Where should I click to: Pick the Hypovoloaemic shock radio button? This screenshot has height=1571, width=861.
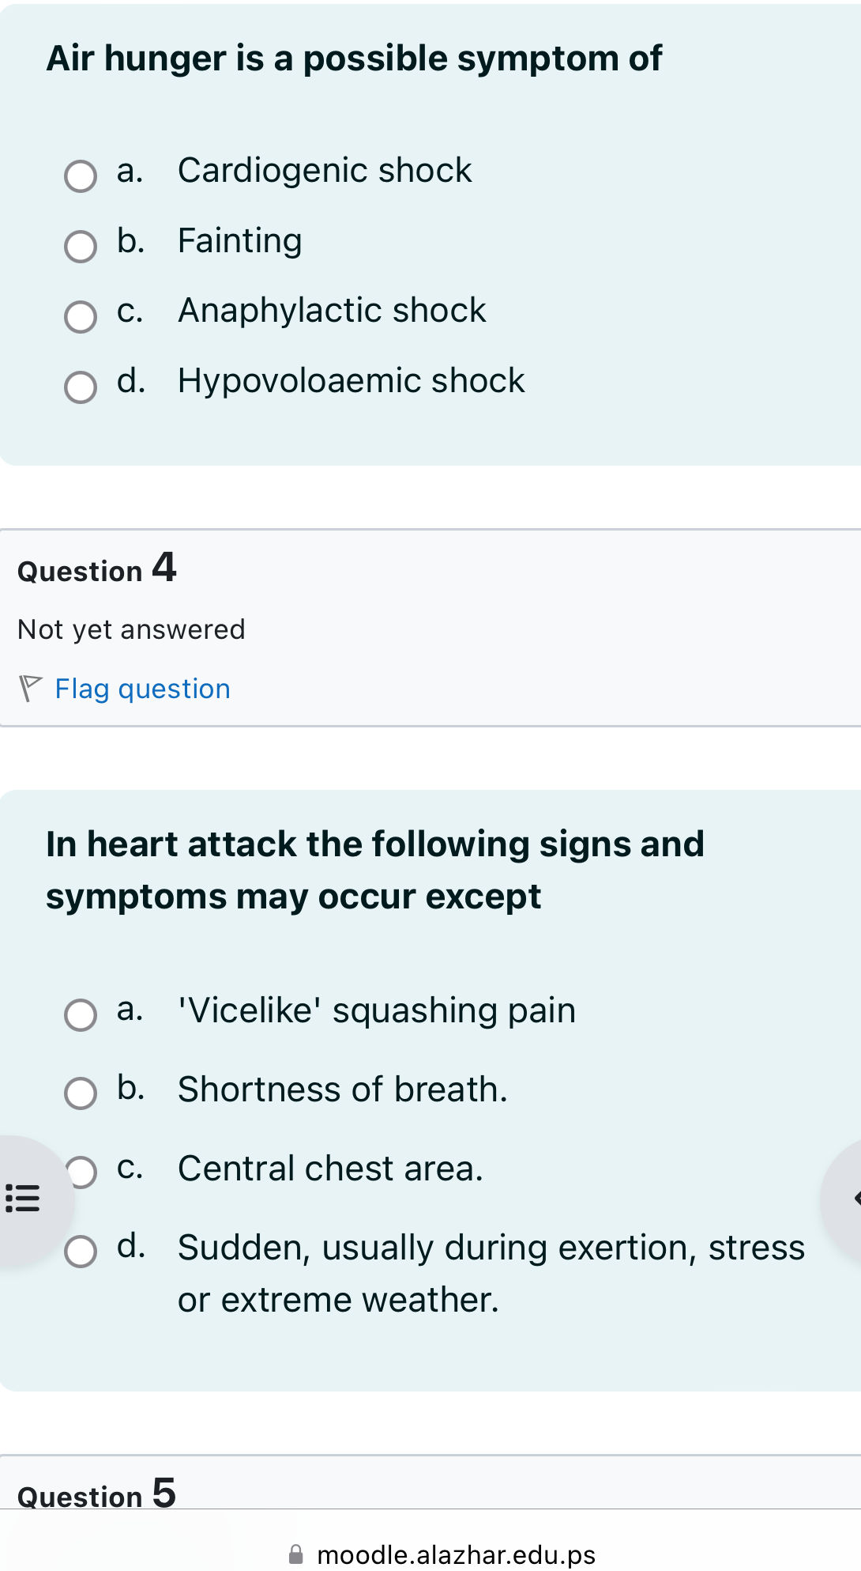pyautogui.click(x=81, y=387)
